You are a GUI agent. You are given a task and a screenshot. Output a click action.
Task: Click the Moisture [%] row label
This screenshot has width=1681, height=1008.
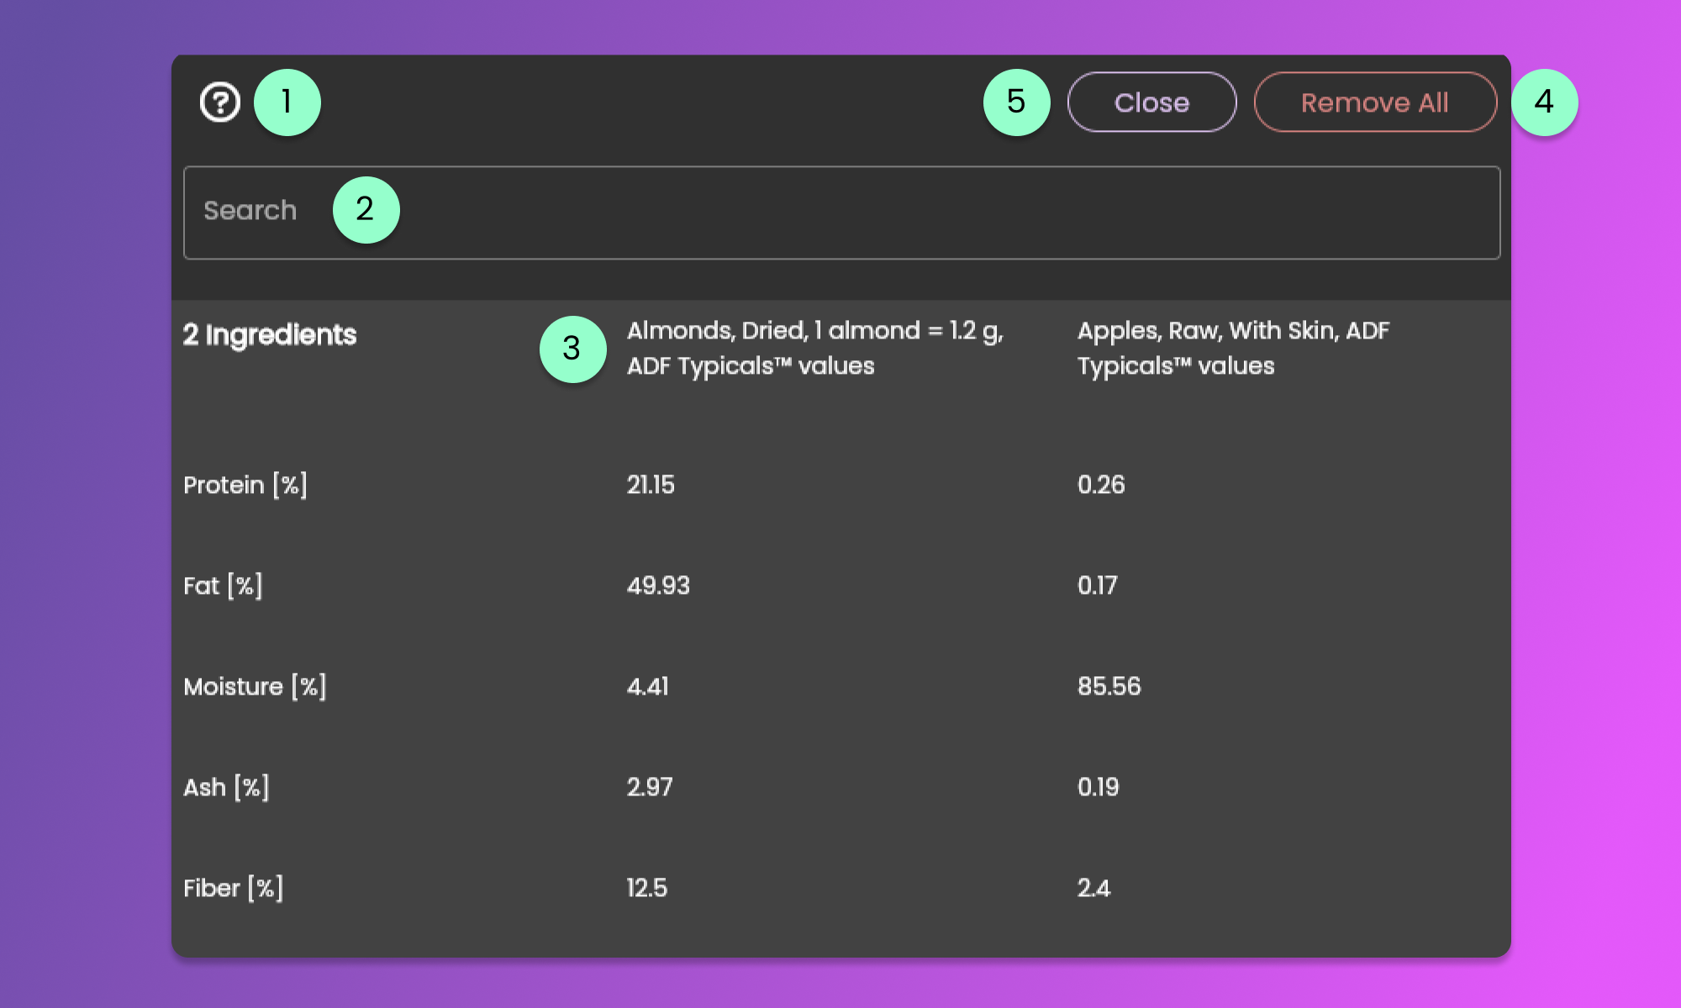[255, 686]
